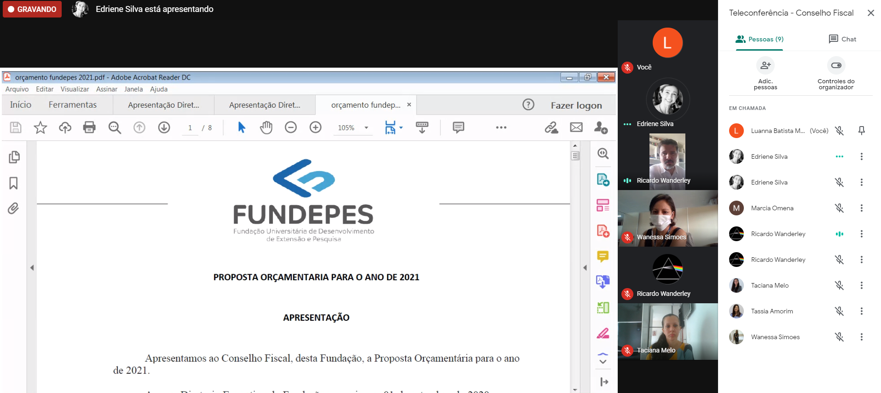This screenshot has width=881, height=393.
Task: Add a comment with speech bubble icon
Action: coord(458,127)
